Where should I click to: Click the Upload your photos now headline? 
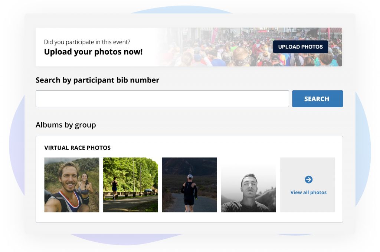pyautogui.click(x=93, y=52)
